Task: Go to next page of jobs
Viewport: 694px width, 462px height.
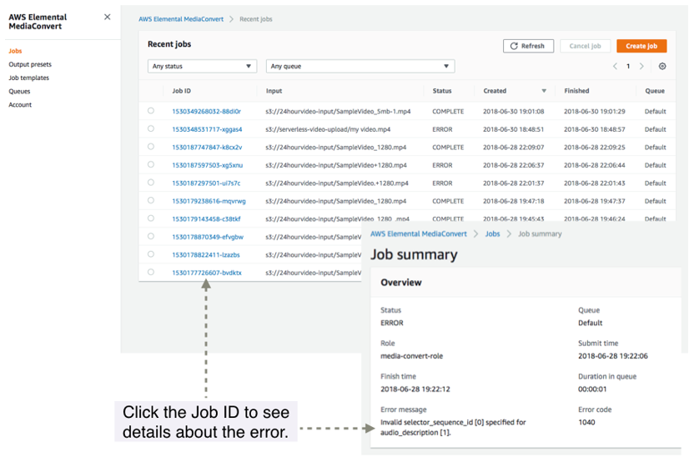Action: coord(641,66)
